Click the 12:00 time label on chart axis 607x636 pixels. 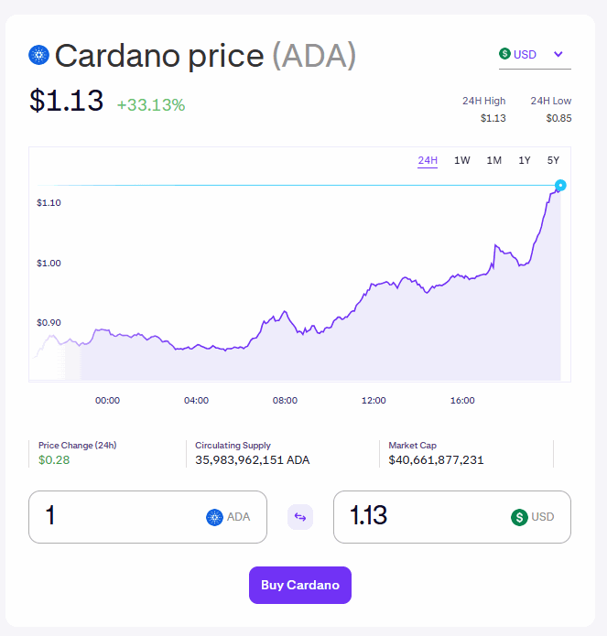(x=374, y=400)
